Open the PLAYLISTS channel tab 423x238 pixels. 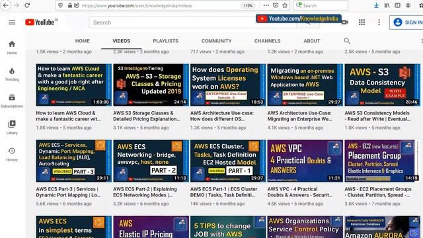[x=166, y=41]
